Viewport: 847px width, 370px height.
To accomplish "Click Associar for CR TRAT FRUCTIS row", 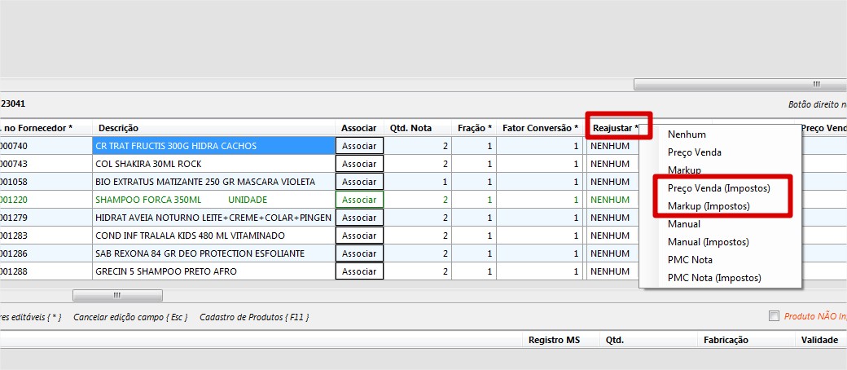I will click(x=359, y=146).
